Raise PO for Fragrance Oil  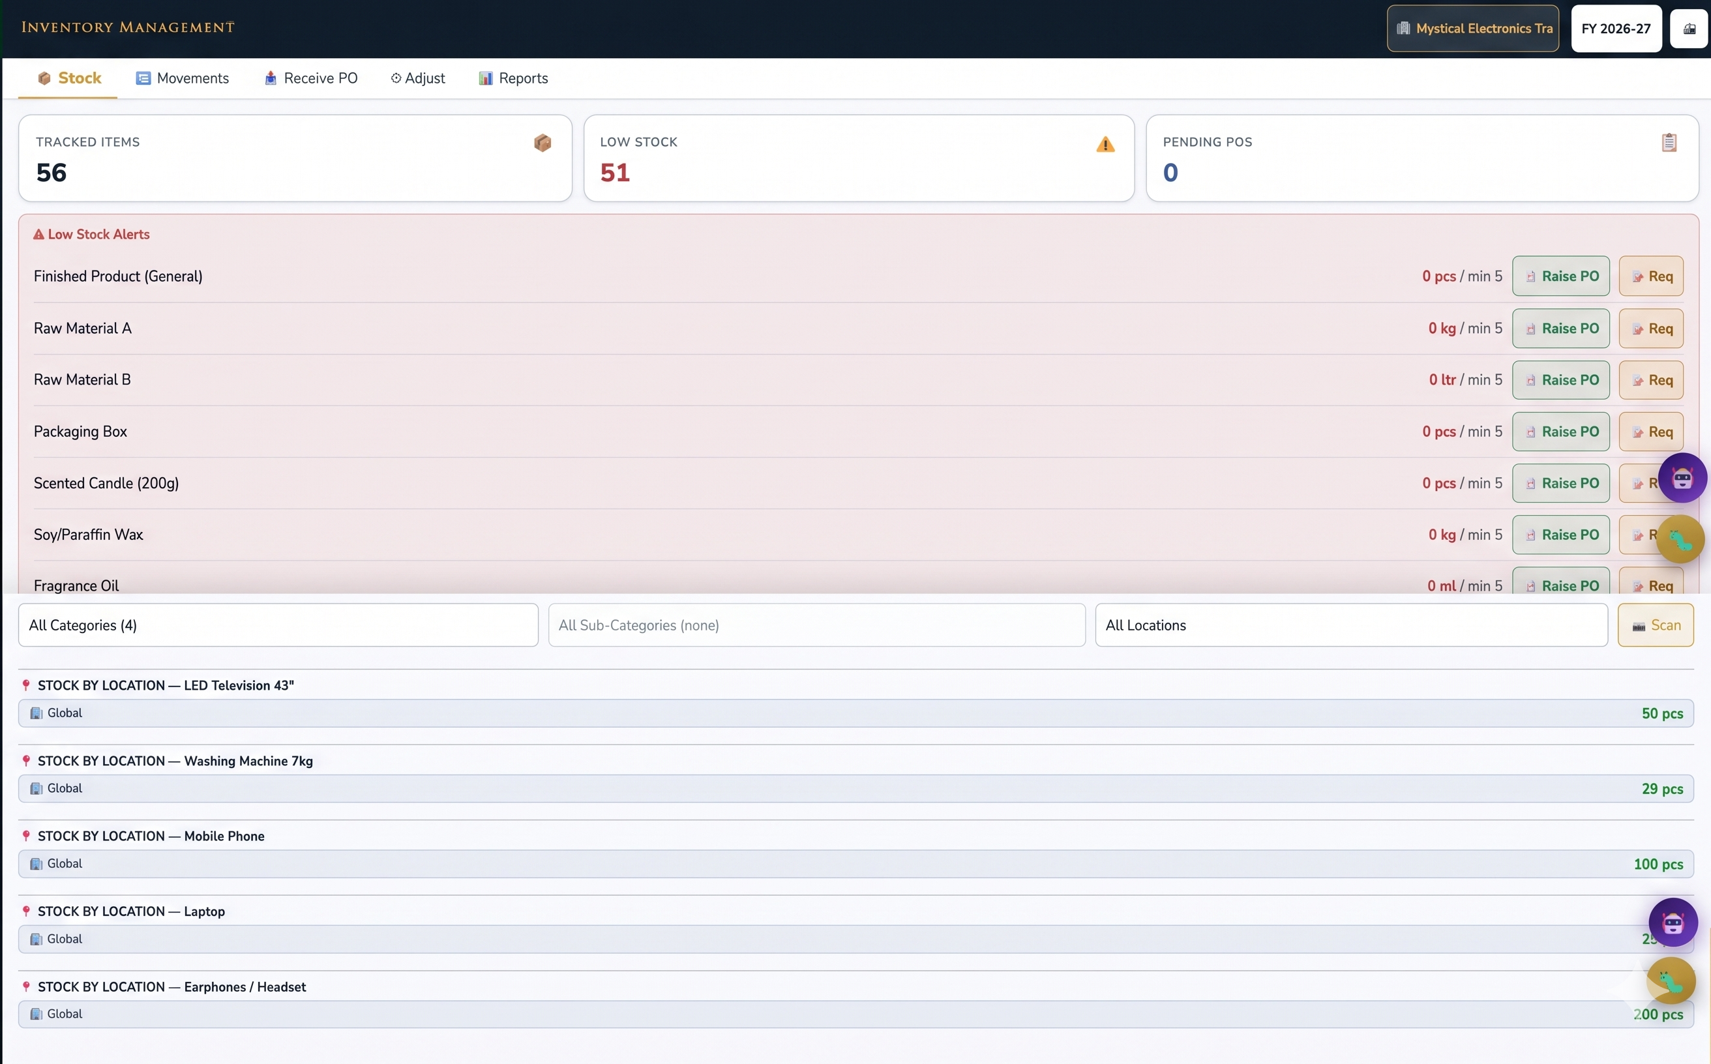coord(1560,582)
